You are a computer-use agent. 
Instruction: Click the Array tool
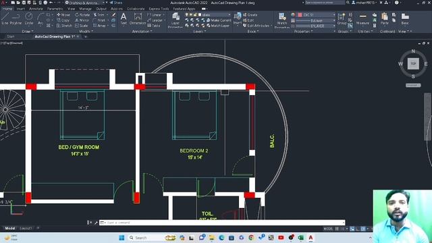99,26
